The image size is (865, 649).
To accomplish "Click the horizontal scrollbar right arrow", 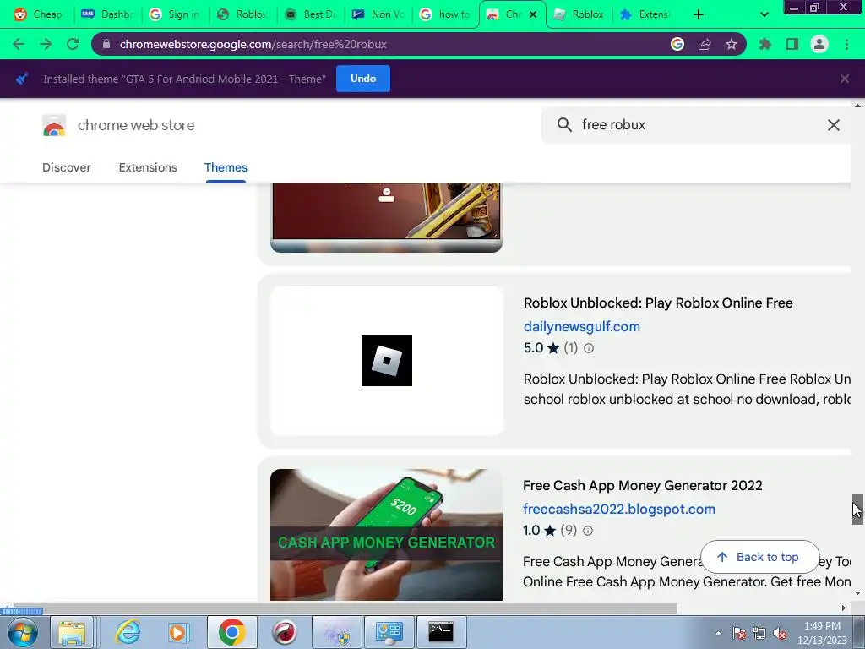I will click(x=844, y=608).
